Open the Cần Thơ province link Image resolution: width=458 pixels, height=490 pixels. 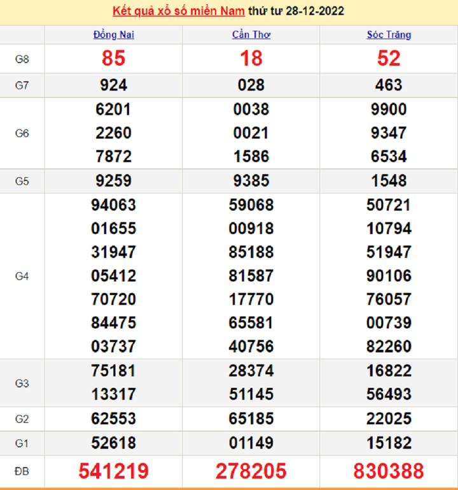251,34
